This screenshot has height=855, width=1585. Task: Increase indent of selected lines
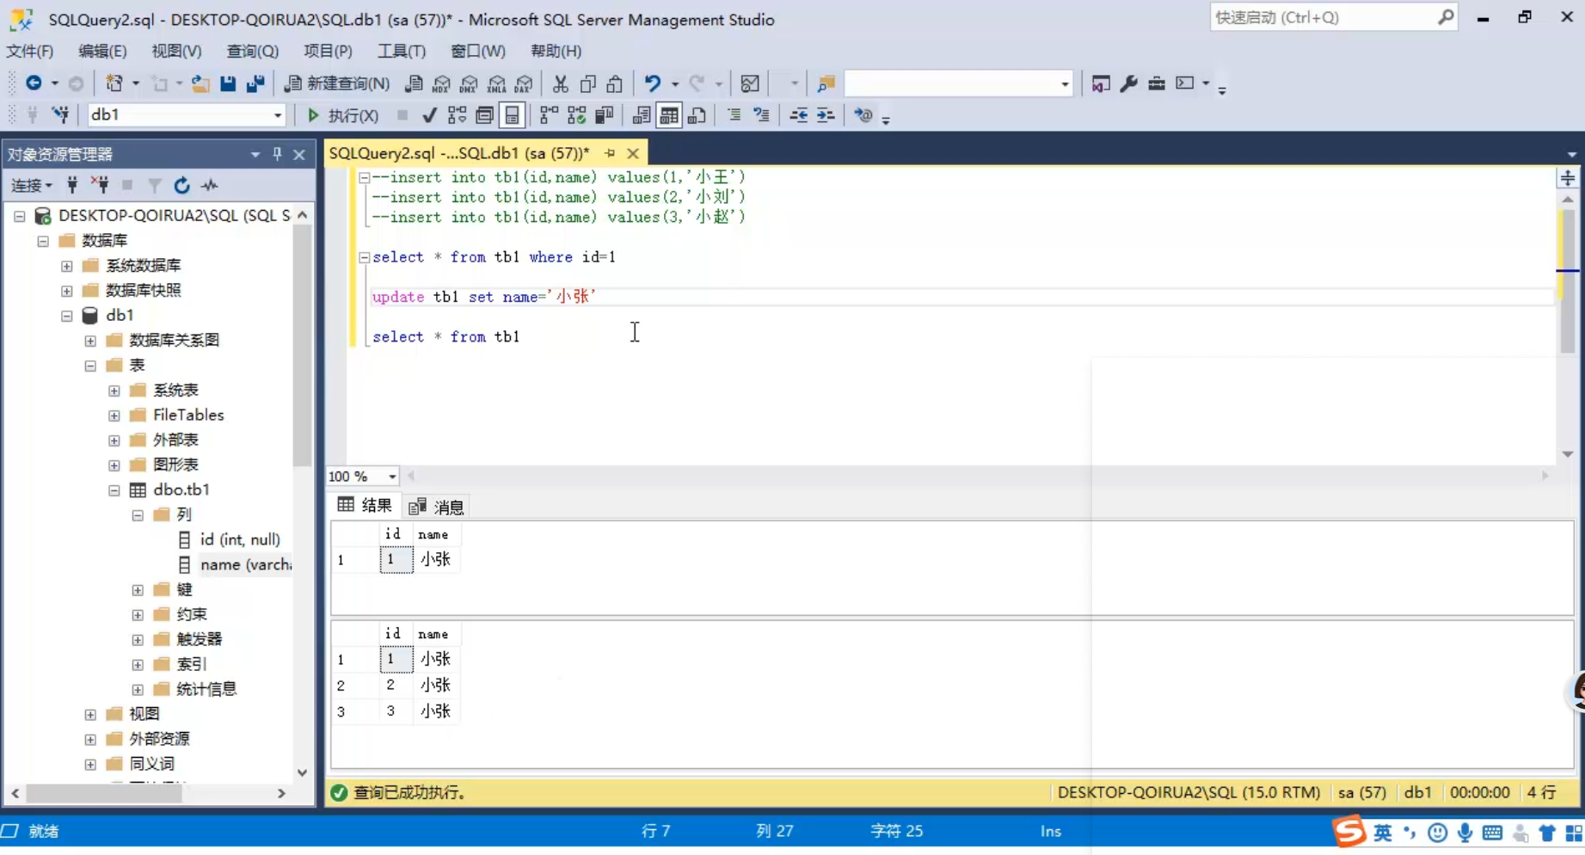[x=826, y=115]
